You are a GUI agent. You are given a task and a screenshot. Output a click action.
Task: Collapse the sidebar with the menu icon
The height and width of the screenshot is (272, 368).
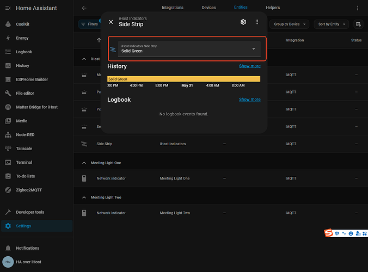click(x=8, y=8)
